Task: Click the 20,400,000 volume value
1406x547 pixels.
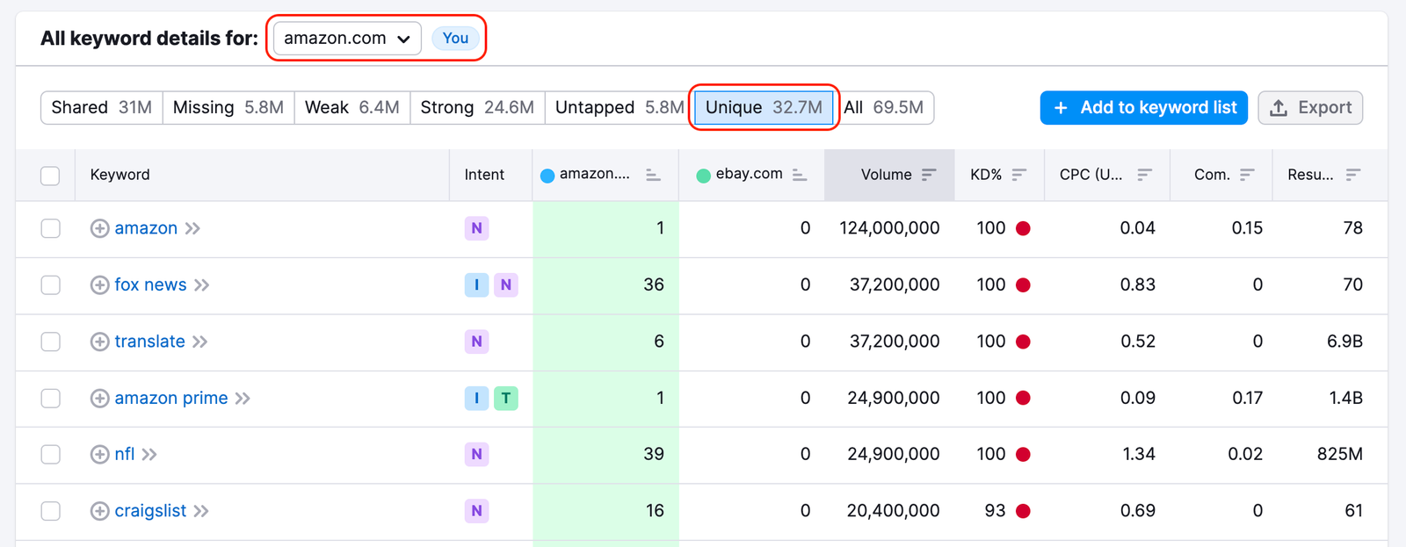Action: tap(893, 511)
